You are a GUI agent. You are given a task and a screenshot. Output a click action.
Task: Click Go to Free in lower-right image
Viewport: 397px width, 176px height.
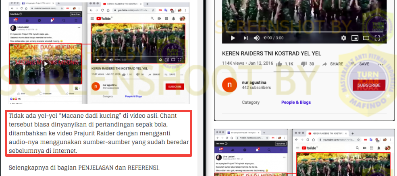[280, 144]
